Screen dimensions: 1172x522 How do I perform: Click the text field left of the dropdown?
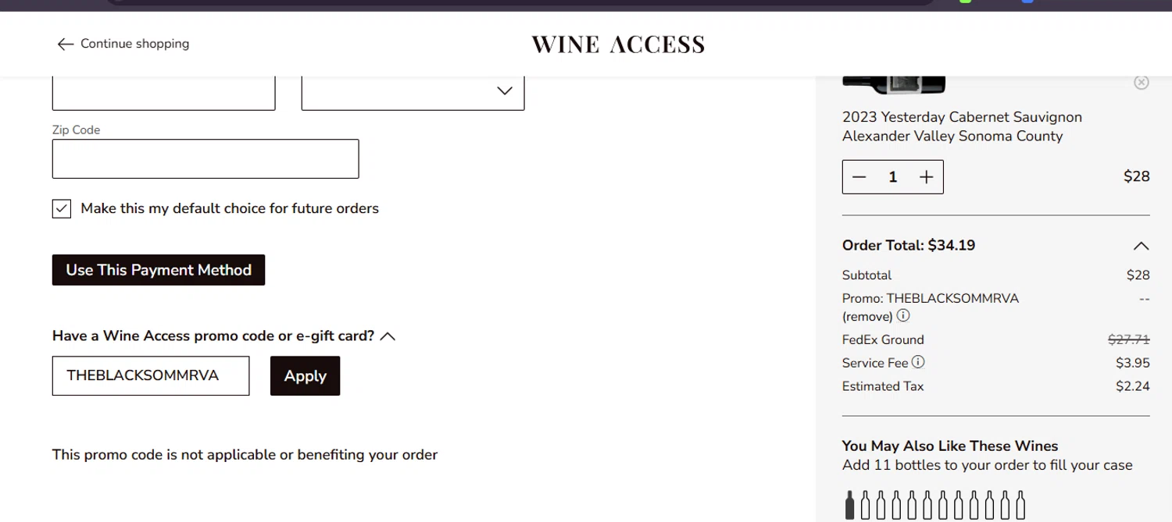pos(163,93)
